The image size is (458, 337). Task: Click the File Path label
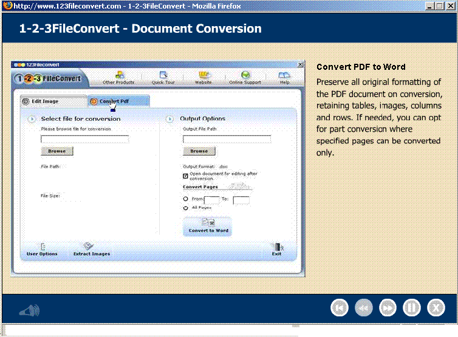(51, 166)
